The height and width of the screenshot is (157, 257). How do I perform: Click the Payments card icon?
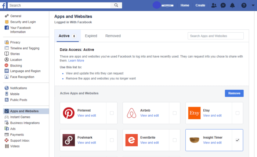click(7, 134)
